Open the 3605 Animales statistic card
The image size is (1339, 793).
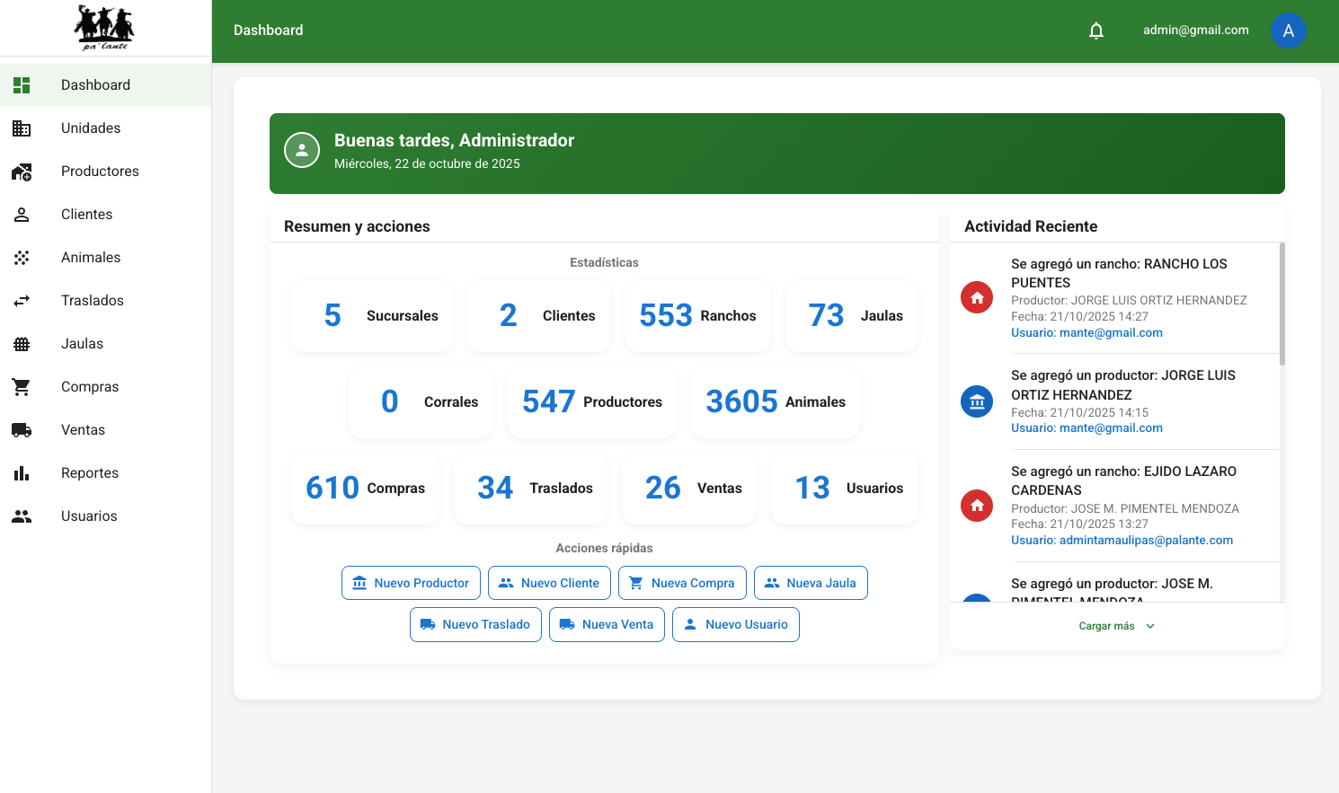775,401
